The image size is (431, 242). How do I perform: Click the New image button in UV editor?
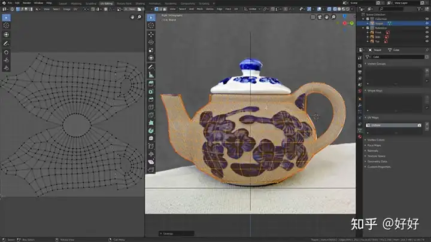(x=130, y=10)
